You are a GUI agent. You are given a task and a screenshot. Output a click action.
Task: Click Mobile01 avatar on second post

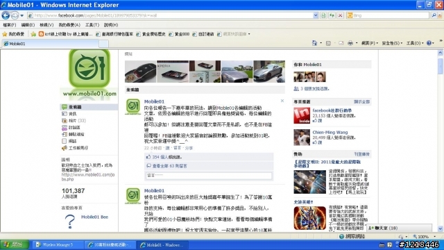coord(133,196)
